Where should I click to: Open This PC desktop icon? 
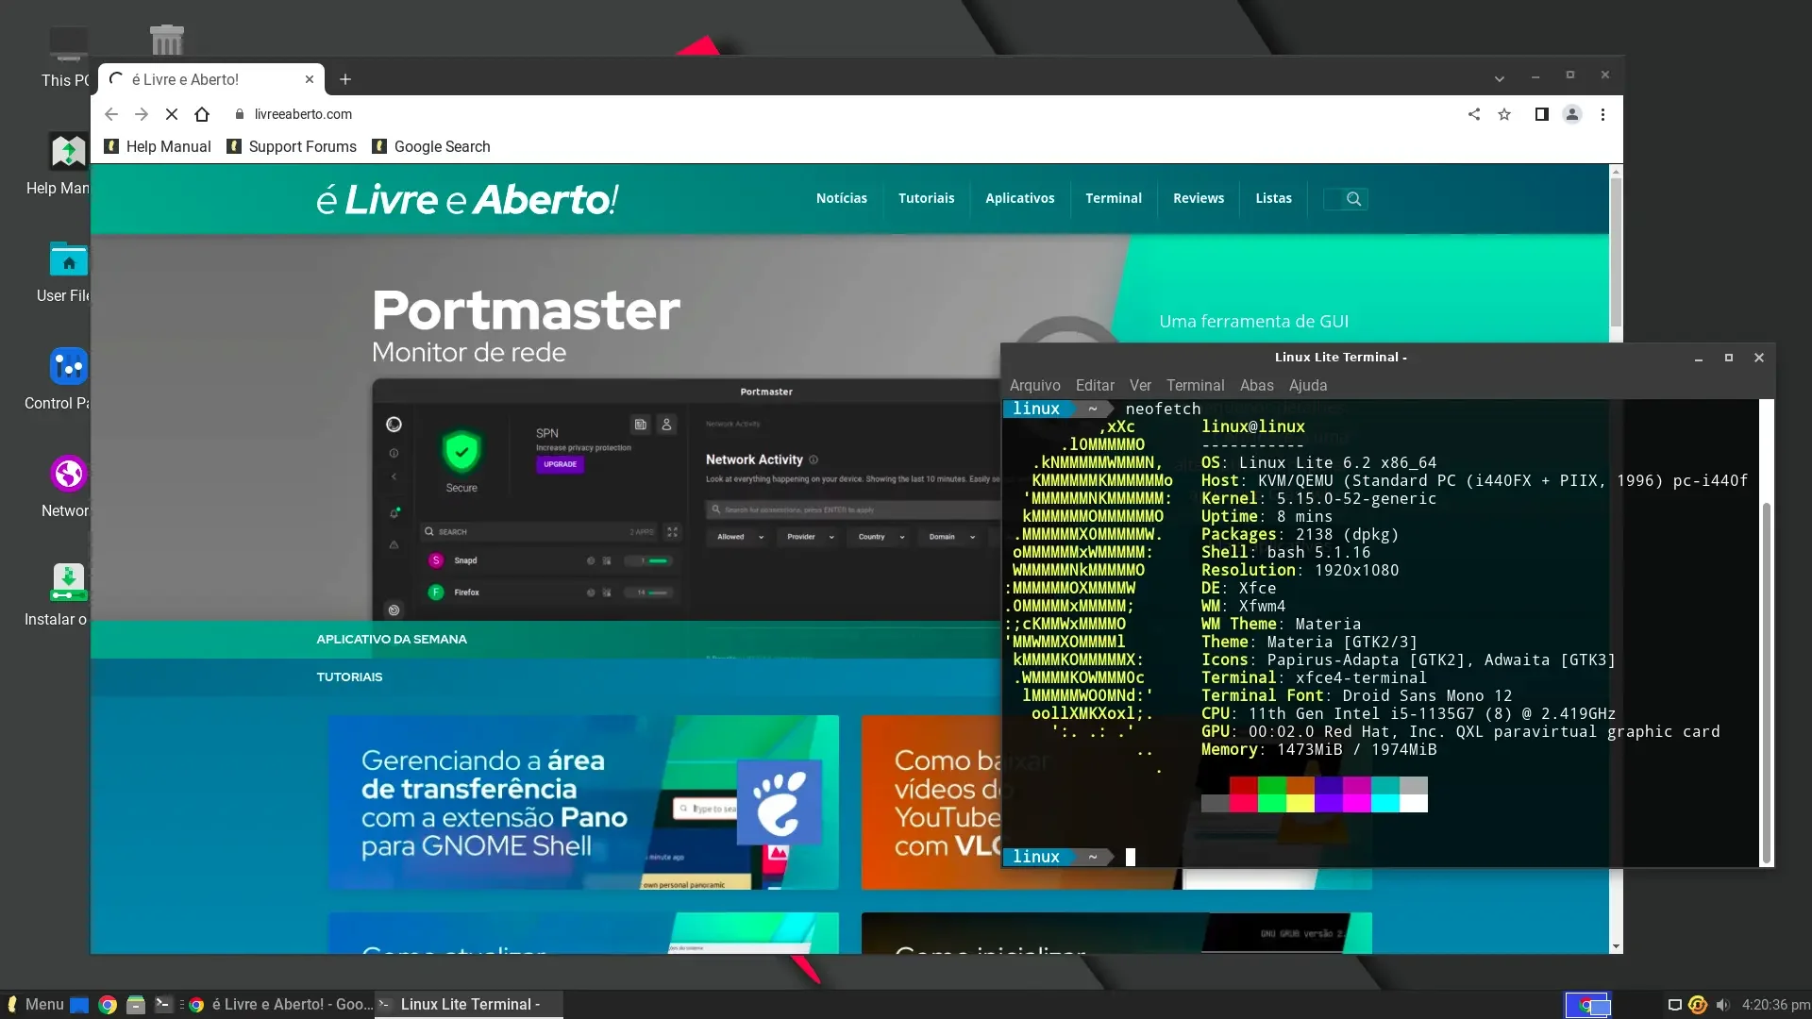(67, 57)
